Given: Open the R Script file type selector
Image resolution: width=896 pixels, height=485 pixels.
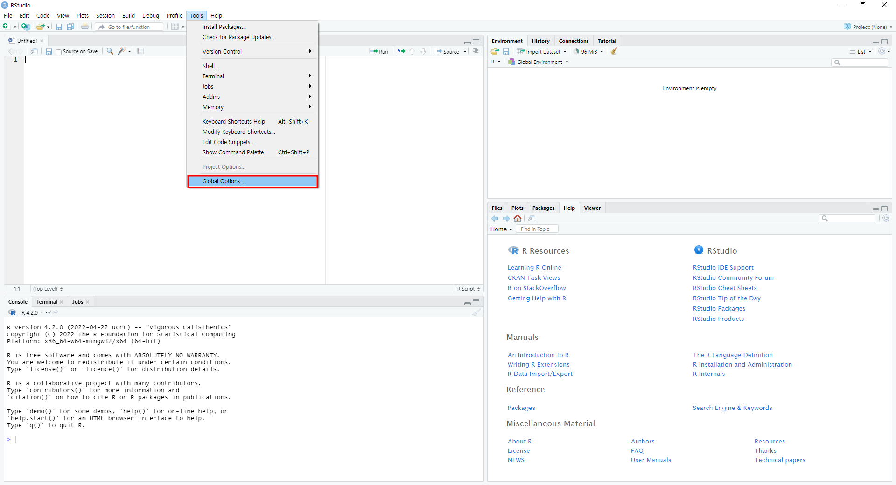Looking at the screenshot, I should (469, 289).
